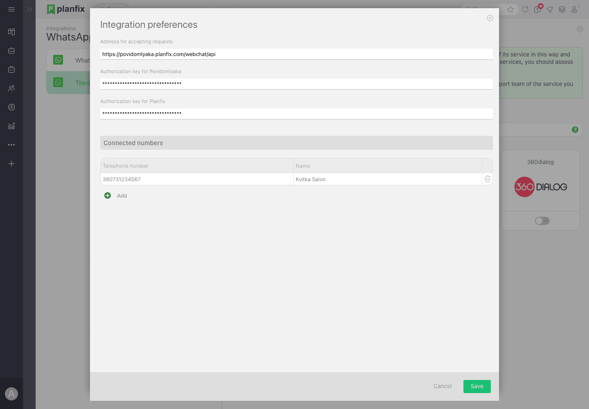
Task: Click the Name column header
Action: click(388, 166)
